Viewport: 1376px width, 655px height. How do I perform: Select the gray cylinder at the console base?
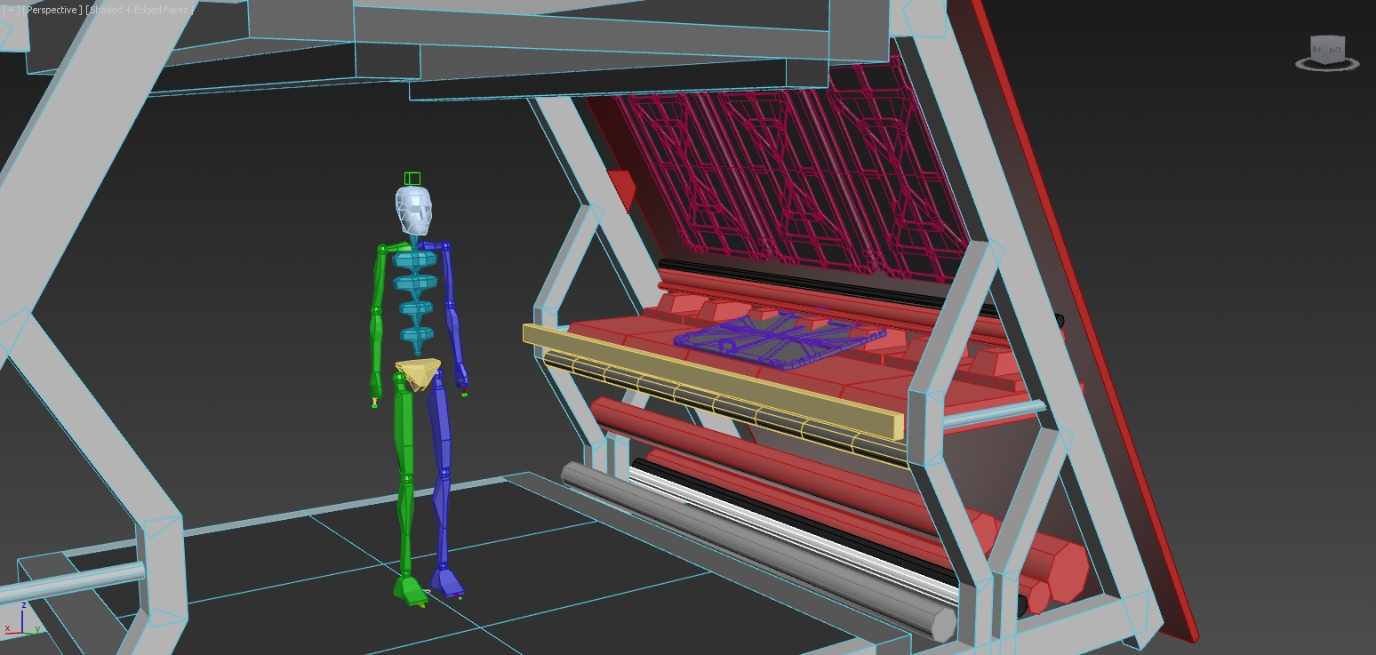756,542
